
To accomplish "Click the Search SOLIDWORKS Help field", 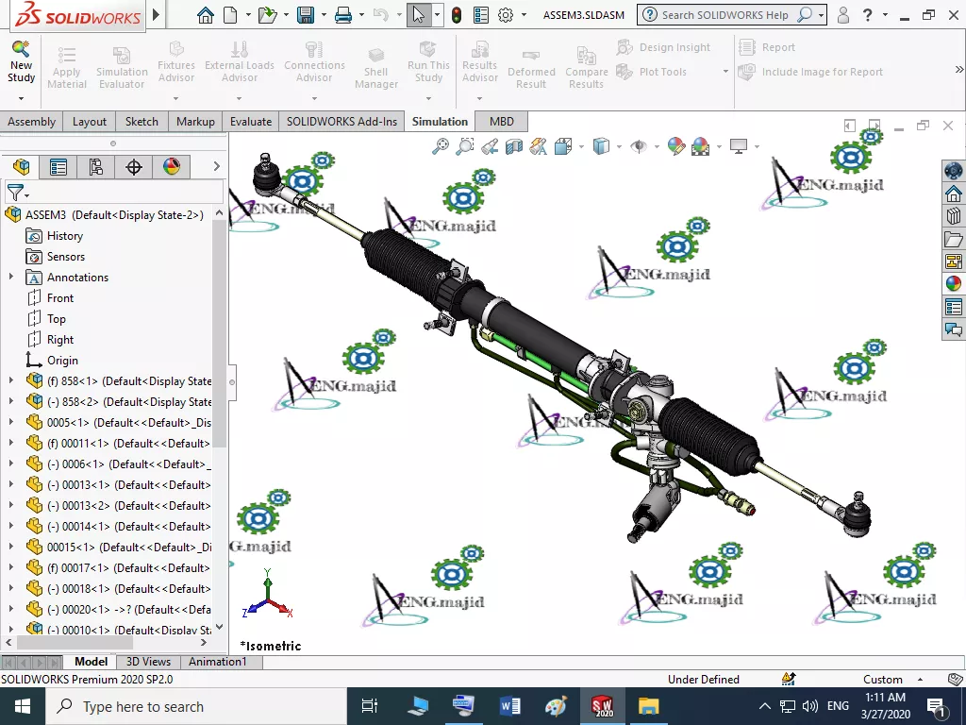I will 724,15.
